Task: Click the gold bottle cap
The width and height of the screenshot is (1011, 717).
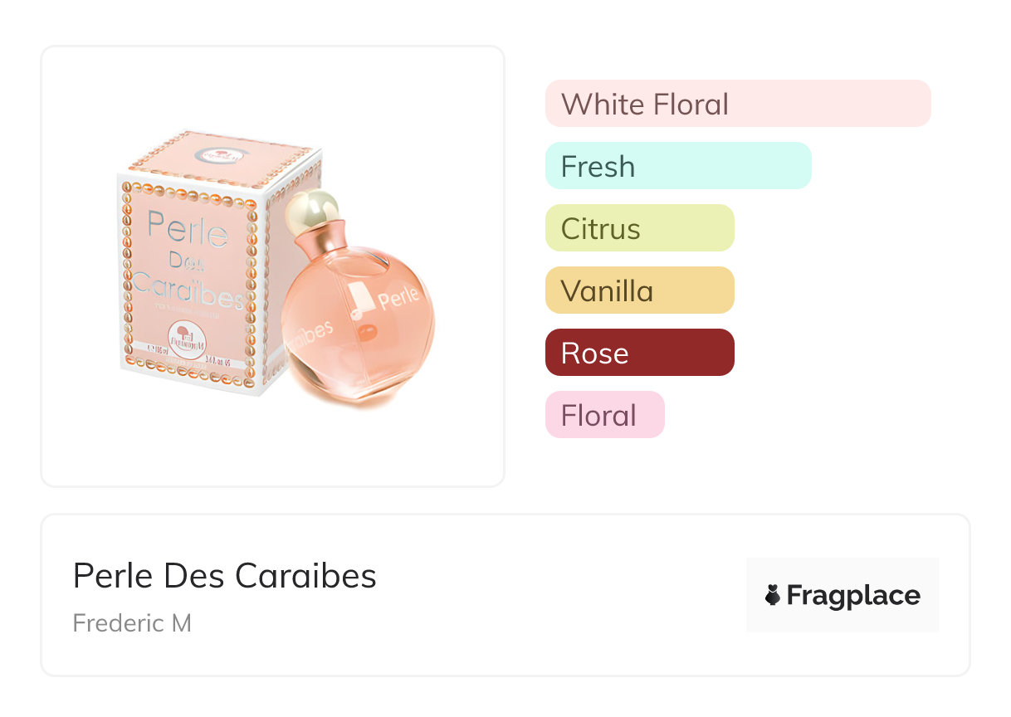Action: 311,209
